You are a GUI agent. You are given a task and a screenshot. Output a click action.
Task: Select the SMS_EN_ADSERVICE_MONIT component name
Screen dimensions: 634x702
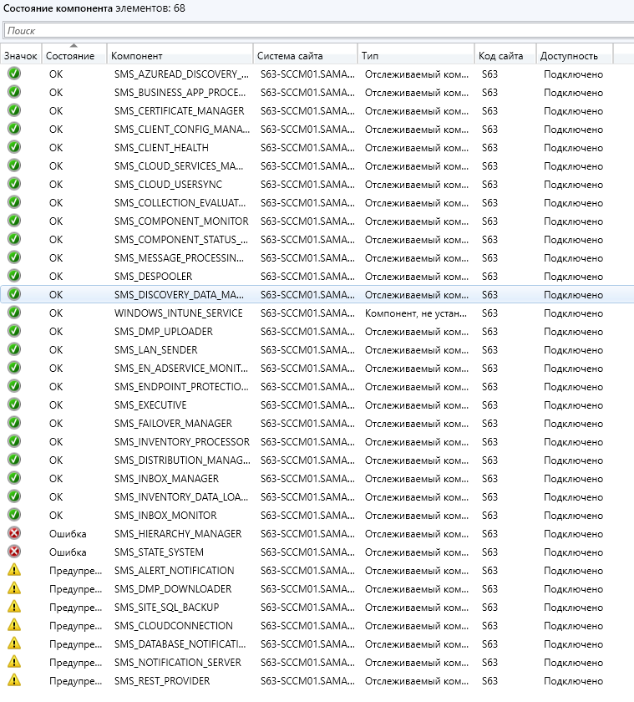(180, 368)
